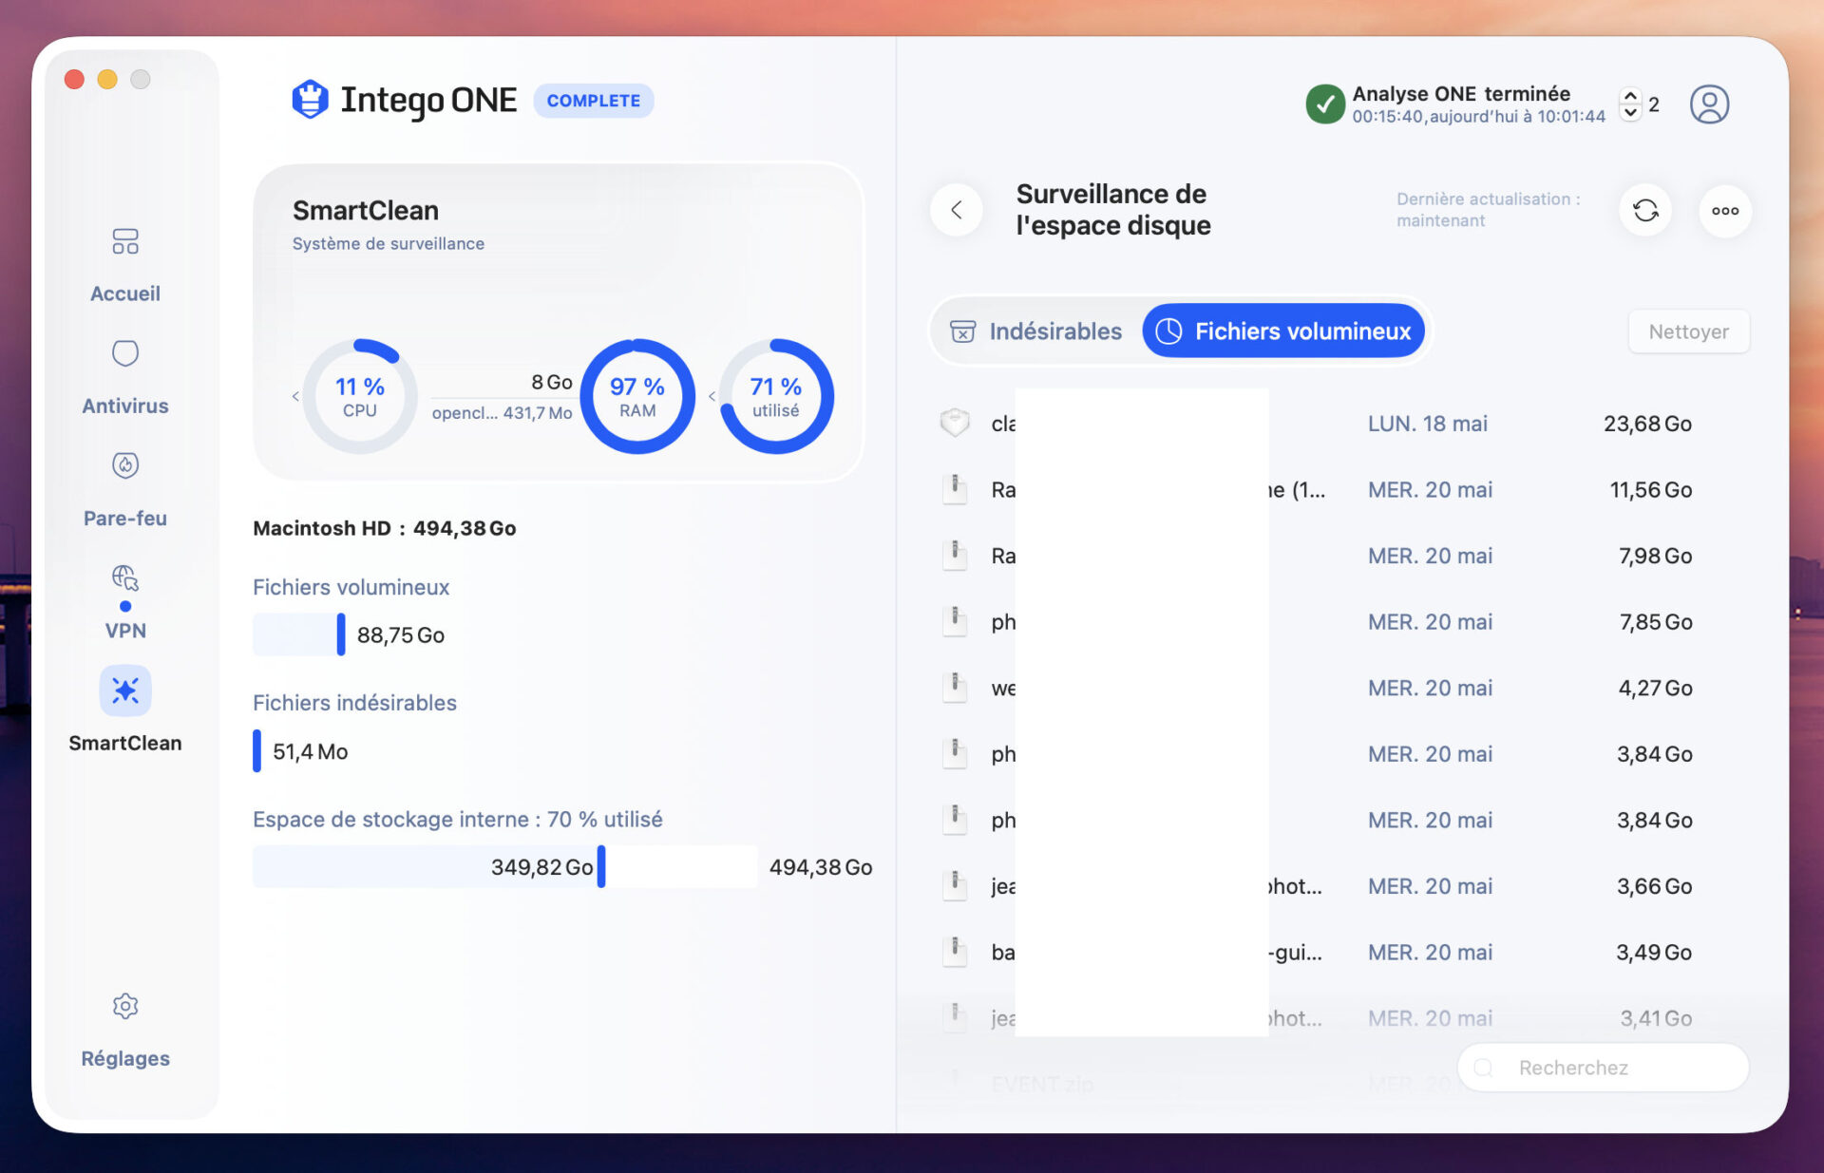Click zip file icon in 3,66 Go row
This screenshot has height=1173, width=1824.
tap(955, 885)
